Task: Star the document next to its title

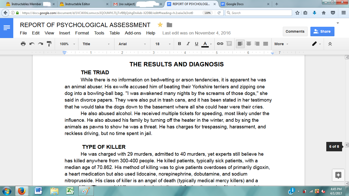Action: [160, 25]
